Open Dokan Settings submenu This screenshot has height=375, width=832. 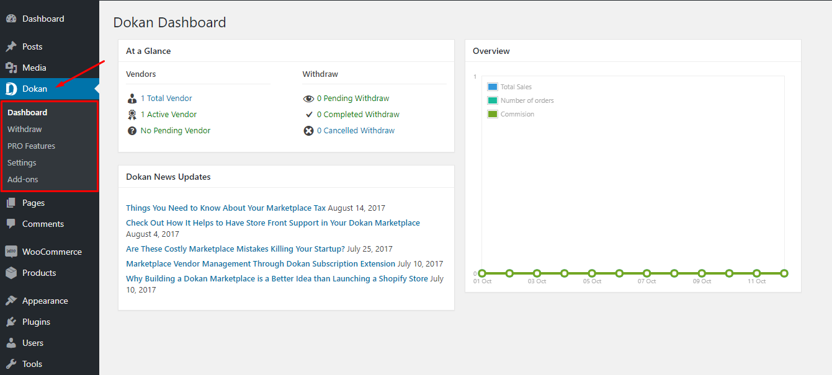click(22, 162)
